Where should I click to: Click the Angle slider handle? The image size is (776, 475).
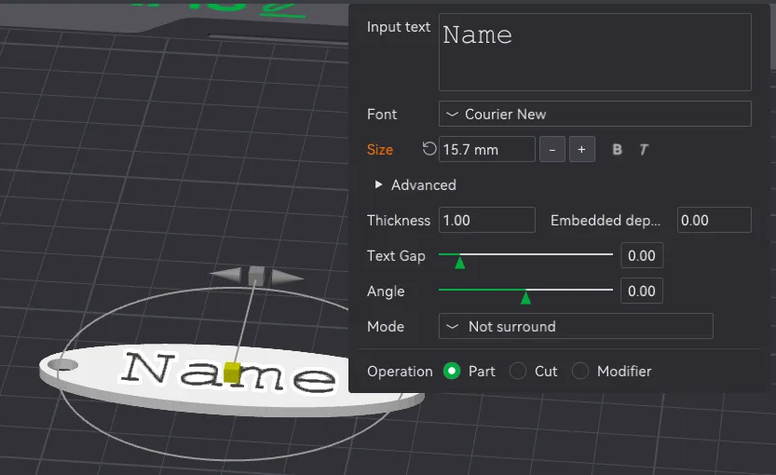coord(525,297)
